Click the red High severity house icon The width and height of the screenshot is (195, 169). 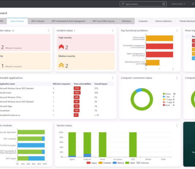click(61, 47)
